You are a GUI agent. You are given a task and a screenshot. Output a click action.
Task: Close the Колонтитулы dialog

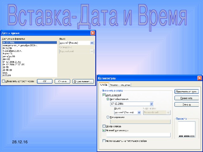click(200, 78)
